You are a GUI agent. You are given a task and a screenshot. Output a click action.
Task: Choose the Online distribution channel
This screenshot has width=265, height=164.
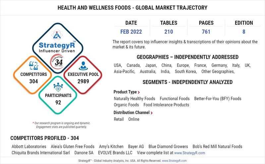click(x=134, y=119)
